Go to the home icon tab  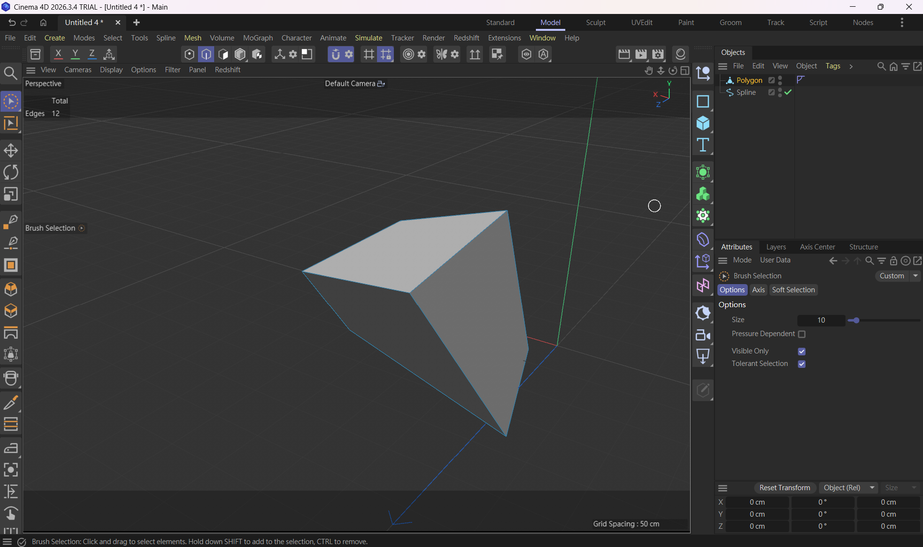tap(43, 23)
